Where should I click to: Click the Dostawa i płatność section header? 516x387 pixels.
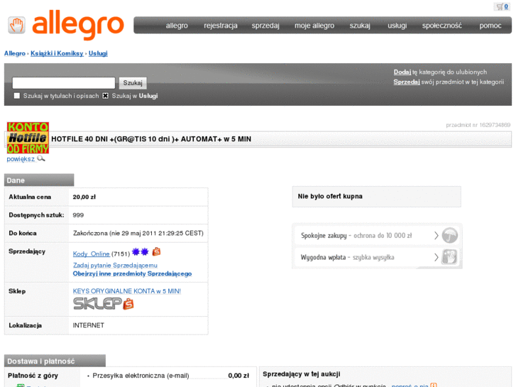[55, 361]
